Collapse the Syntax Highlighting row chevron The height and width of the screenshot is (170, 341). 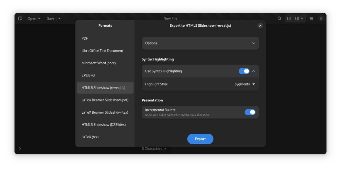254,71
